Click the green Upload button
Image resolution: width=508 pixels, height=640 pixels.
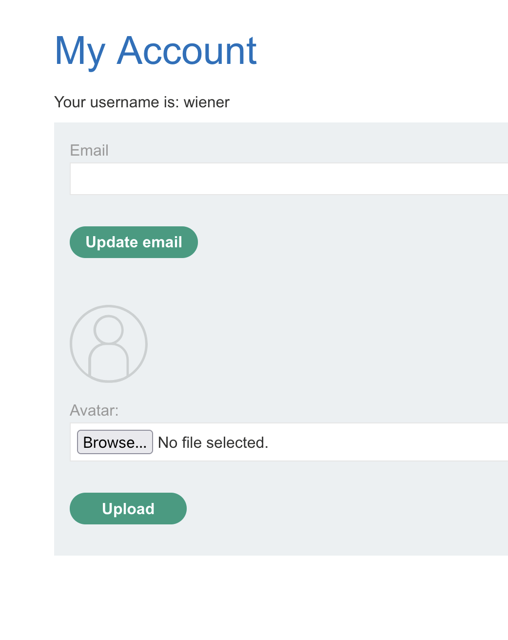click(128, 508)
